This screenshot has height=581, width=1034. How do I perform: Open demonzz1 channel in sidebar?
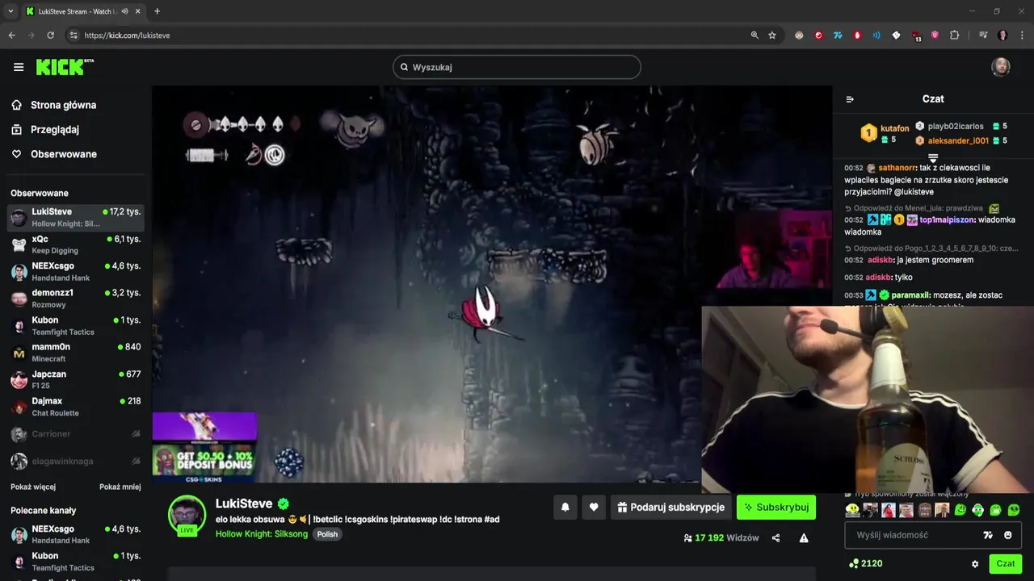(x=76, y=299)
